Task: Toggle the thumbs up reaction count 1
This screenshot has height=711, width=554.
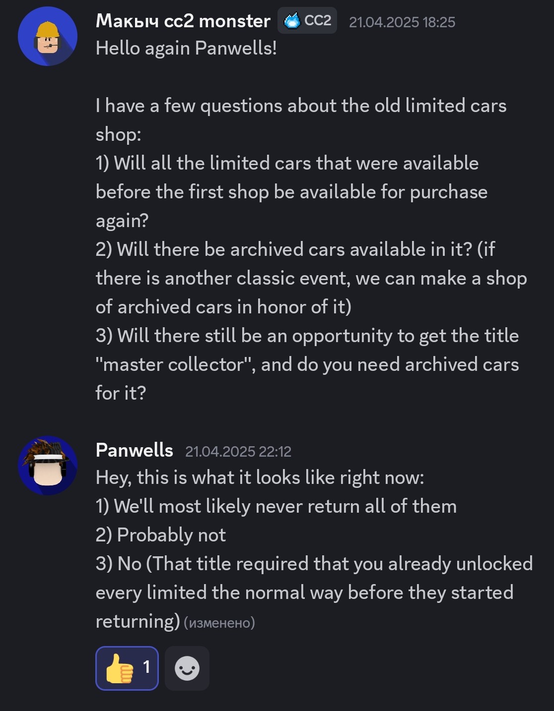Action: pyautogui.click(x=146, y=667)
